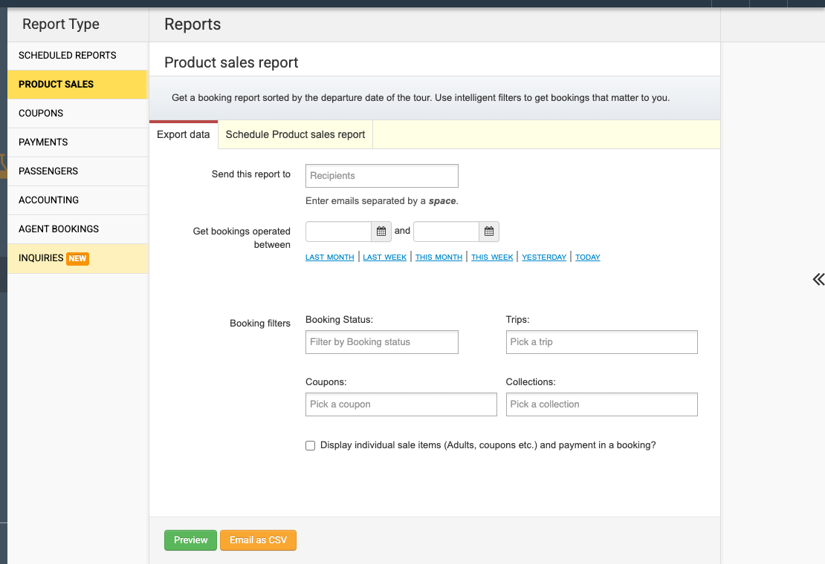This screenshot has width=825, height=564.
Task: Switch to Schedule Product sales report tab
Action: pyautogui.click(x=295, y=134)
